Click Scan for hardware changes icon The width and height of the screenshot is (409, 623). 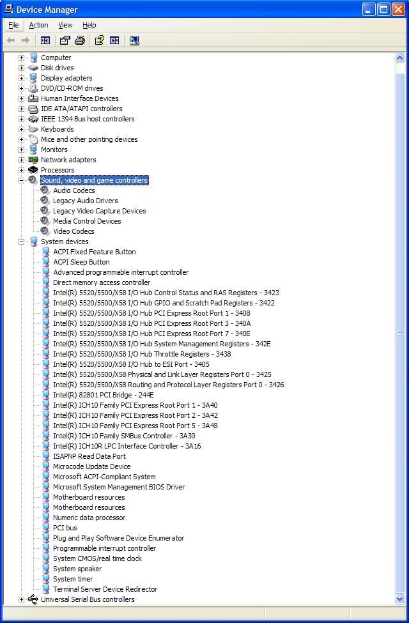[x=134, y=40]
